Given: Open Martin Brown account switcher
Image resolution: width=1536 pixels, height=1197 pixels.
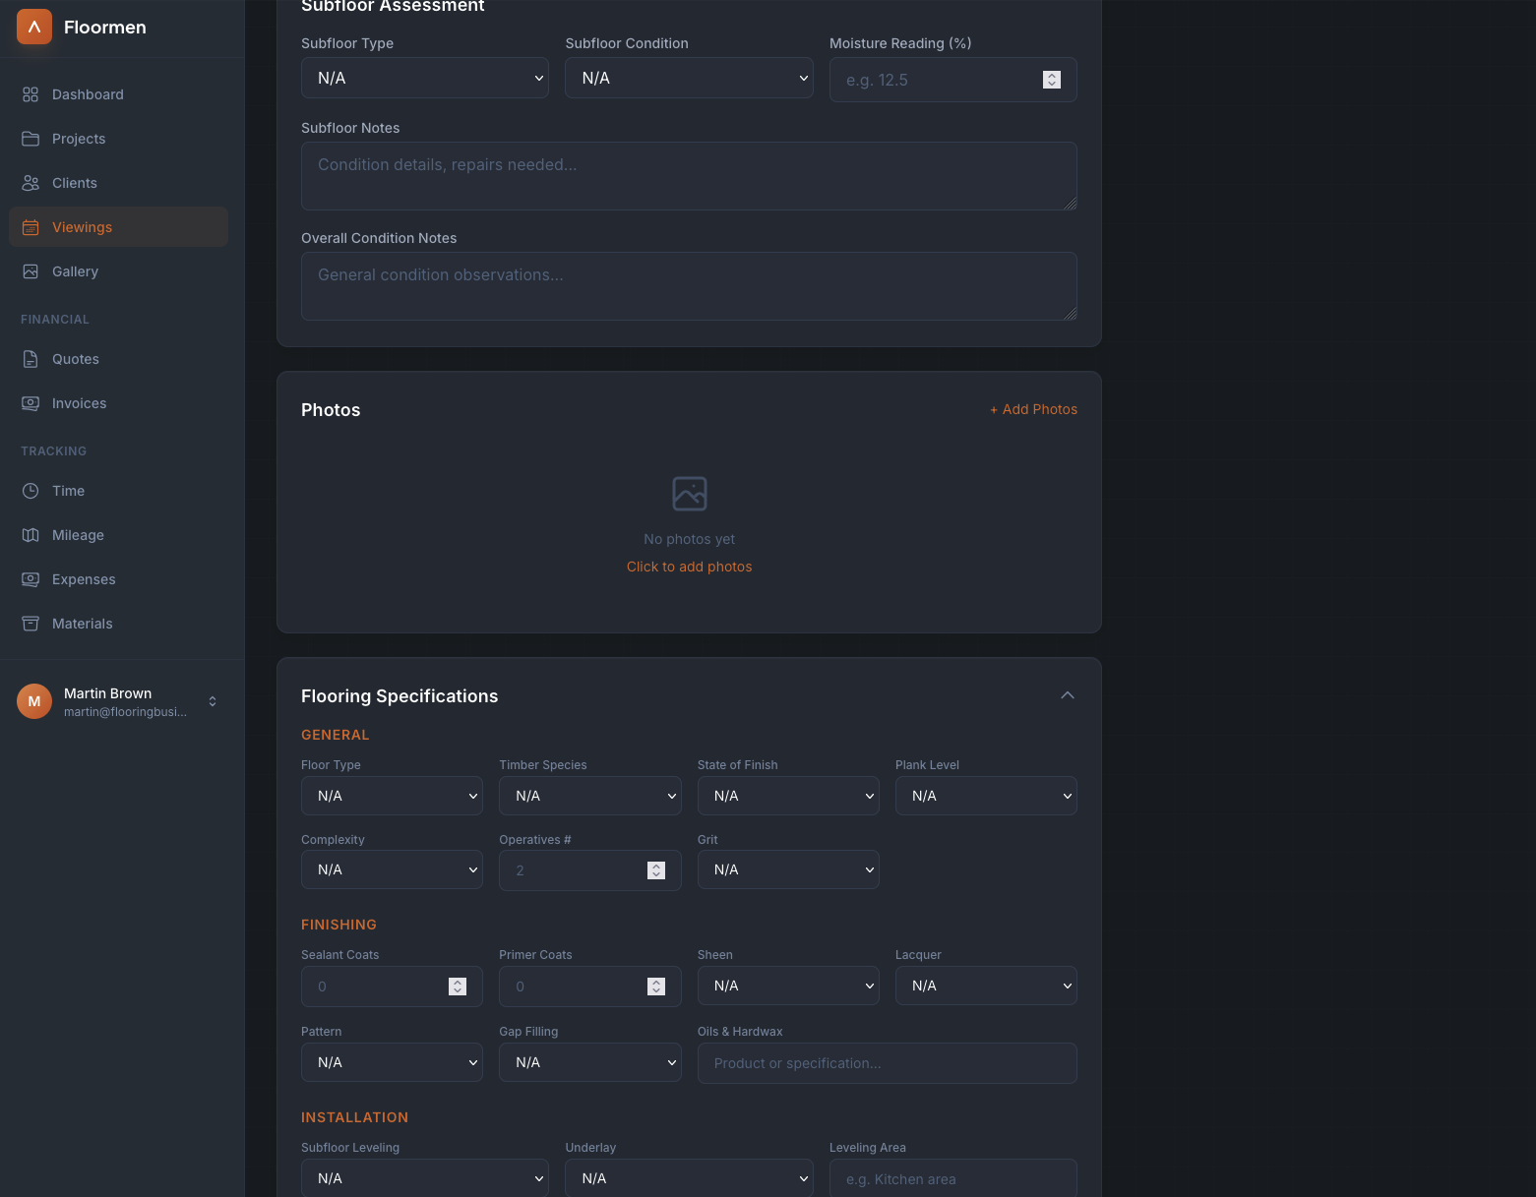Looking at the screenshot, I should click(x=212, y=701).
